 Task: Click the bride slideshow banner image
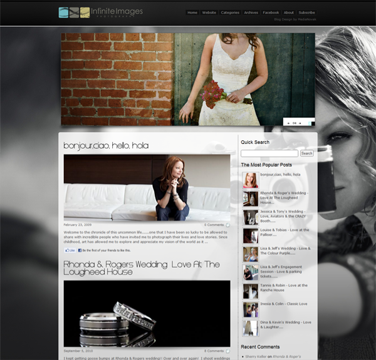[188, 80]
